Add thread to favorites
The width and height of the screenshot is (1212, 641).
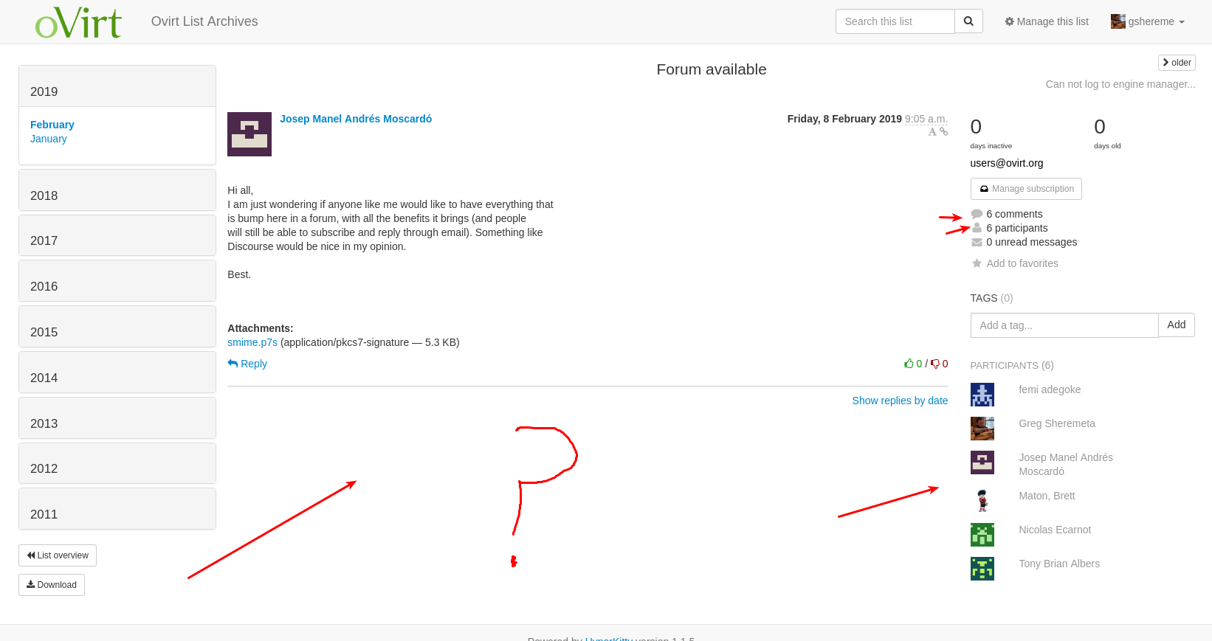1022,263
